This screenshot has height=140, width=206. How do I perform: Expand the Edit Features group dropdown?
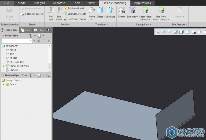(179, 24)
